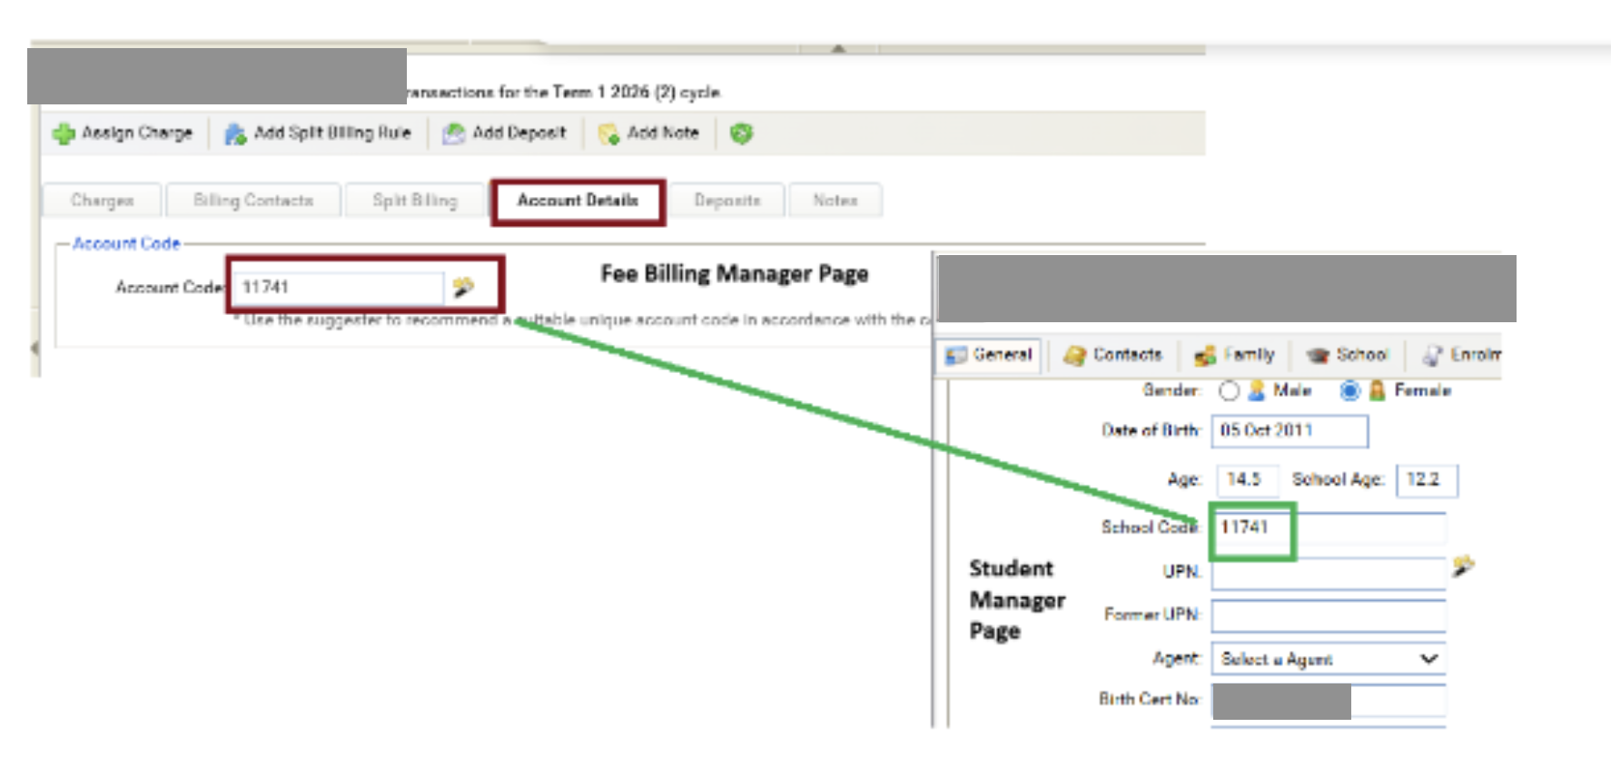
Task: Click the Assign Charge green plus icon
Action: (x=64, y=133)
